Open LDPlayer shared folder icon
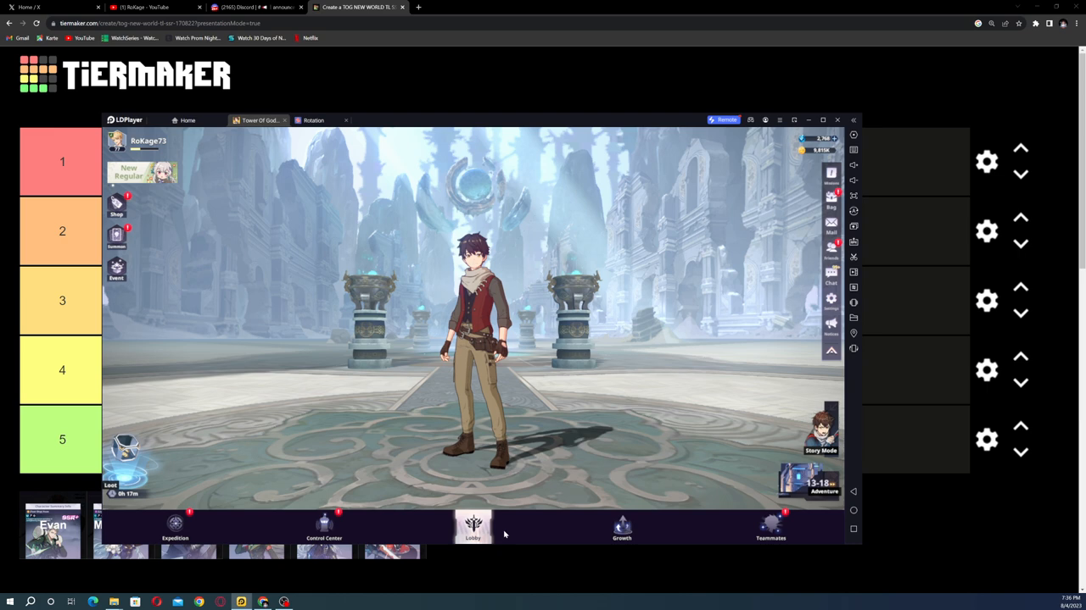This screenshot has width=1086, height=610. tap(854, 318)
